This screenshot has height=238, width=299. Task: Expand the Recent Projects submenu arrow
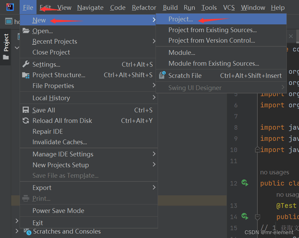click(155, 41)
